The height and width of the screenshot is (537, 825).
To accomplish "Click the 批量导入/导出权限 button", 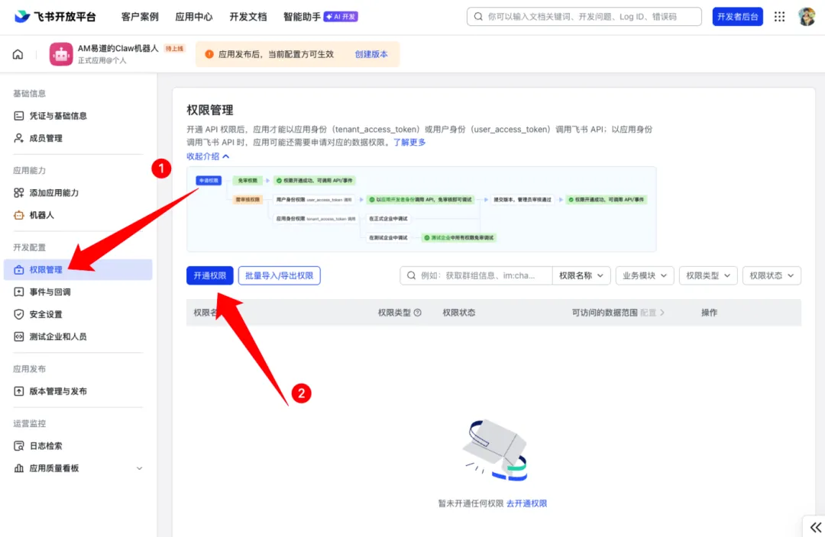I will pyautogui.click(x=279, y=275).
